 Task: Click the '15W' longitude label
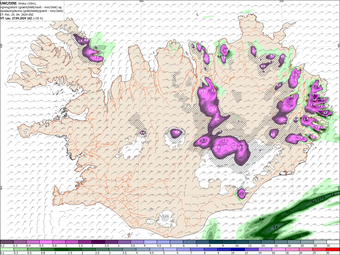tap(281, 1)
